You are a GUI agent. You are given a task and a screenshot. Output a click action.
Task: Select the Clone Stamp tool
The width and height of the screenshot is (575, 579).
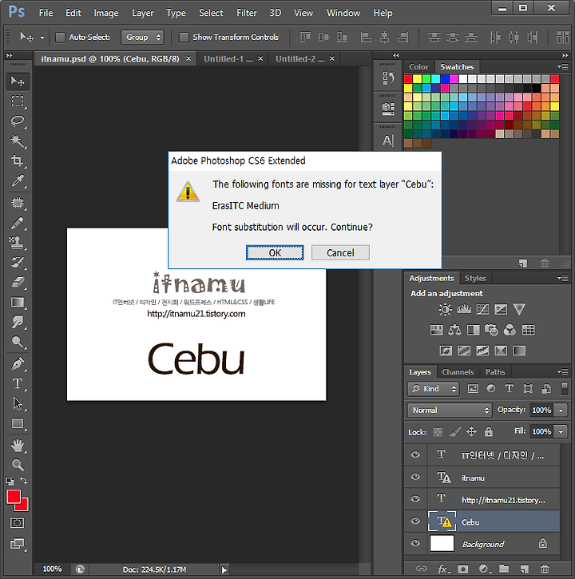(x=18, y=243)
